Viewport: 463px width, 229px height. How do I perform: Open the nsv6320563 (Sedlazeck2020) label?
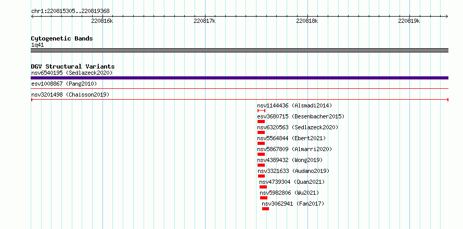point(298,127)
